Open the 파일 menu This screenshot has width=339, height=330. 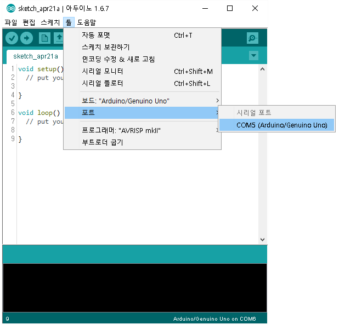click(x=11, y=22)
